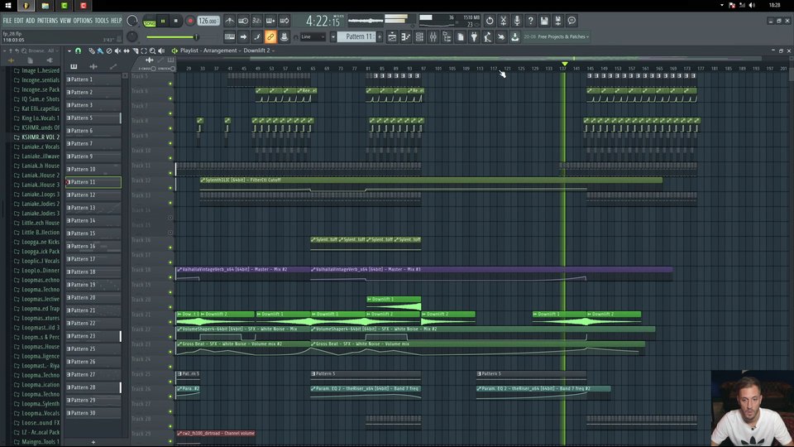Select Pattern 5 in the picker
This screenshot has width=794, height=447.
tap(93, 118)
